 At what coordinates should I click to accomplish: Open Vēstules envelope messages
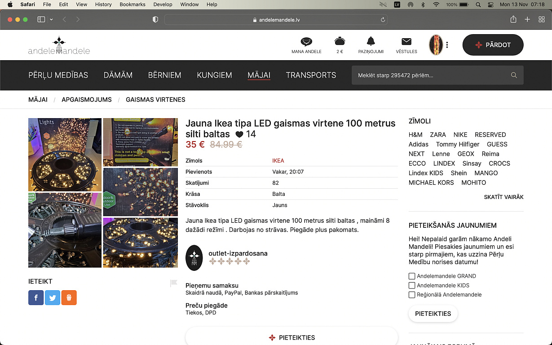406,42
